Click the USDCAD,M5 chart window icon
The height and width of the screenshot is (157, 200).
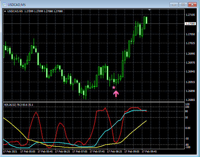point(5,5)
